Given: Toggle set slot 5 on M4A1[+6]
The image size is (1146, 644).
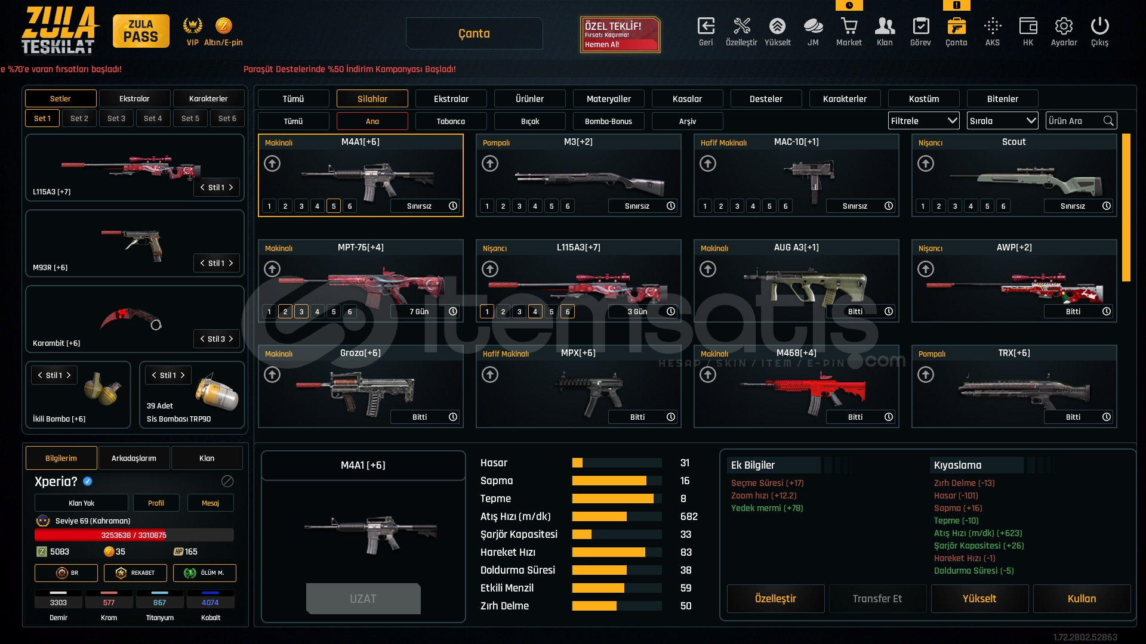Looking at the screenshot, I should (334, 206).
